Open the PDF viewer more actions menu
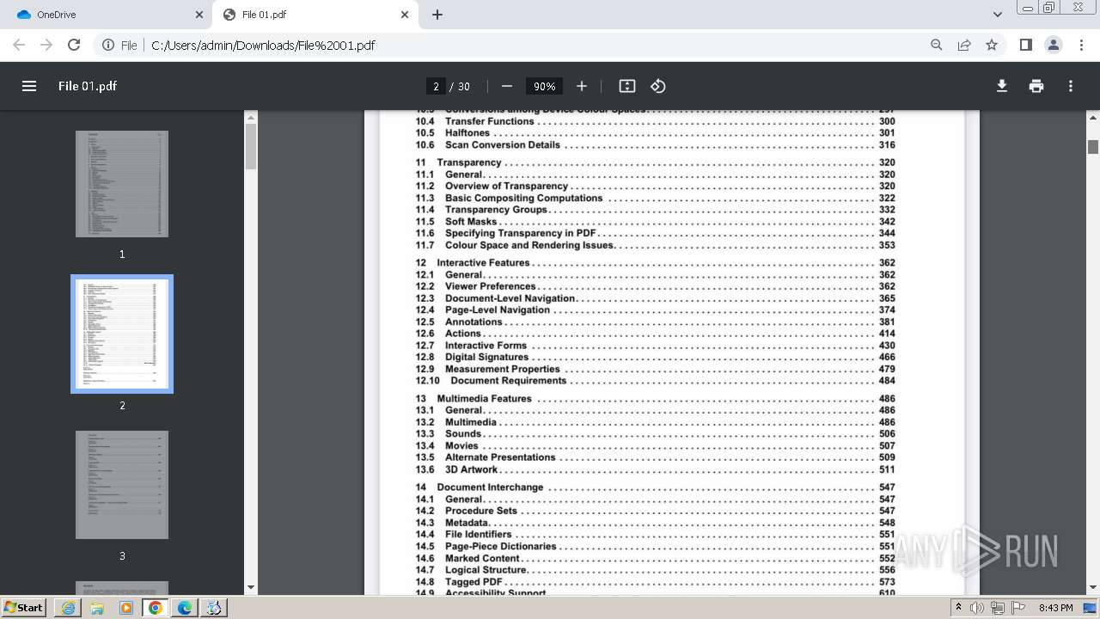 click(x=1071, y=86)
